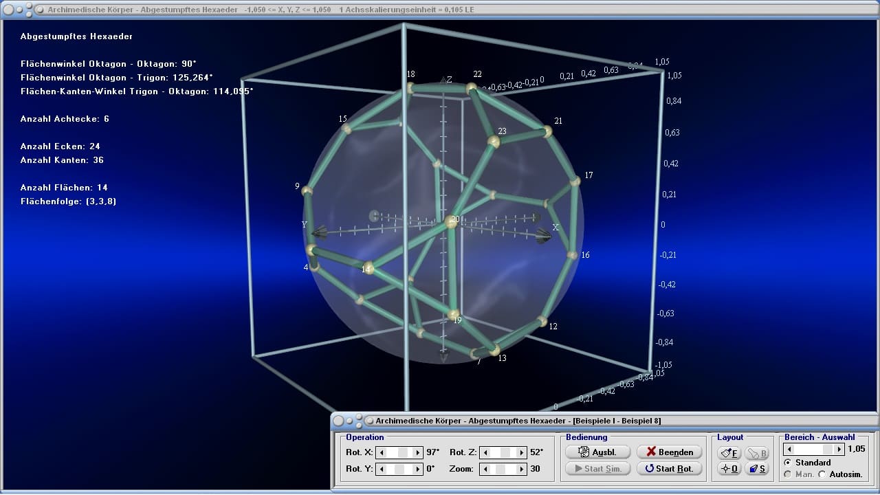Image resolution: width=880 pixels, height=495 pixels.
Task: Increase Zoom with its right arrow
Action: click(522, 469)
